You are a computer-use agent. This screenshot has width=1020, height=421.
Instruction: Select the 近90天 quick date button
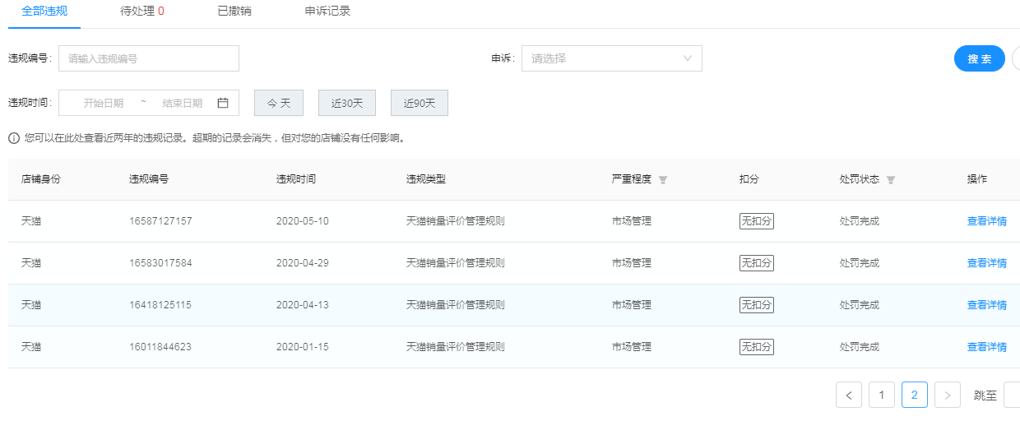[x=420, y=103]
